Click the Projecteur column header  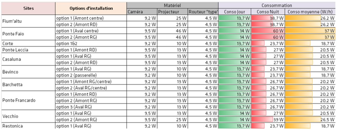(172, 12)
